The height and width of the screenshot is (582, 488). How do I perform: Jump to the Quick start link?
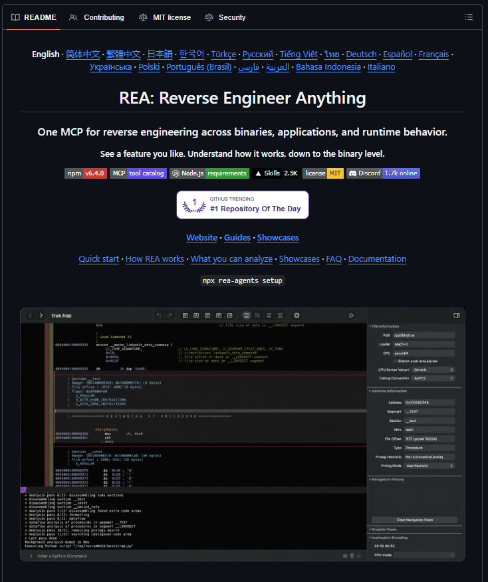tap(99, 258)
